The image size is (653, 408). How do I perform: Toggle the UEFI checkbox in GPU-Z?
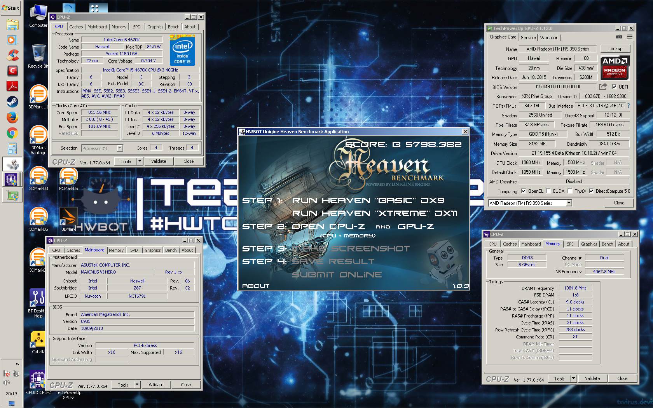614,87
